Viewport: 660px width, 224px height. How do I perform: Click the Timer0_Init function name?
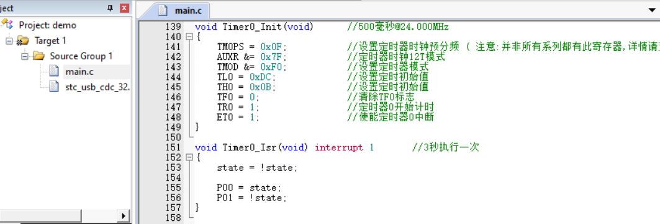(253, 27)
